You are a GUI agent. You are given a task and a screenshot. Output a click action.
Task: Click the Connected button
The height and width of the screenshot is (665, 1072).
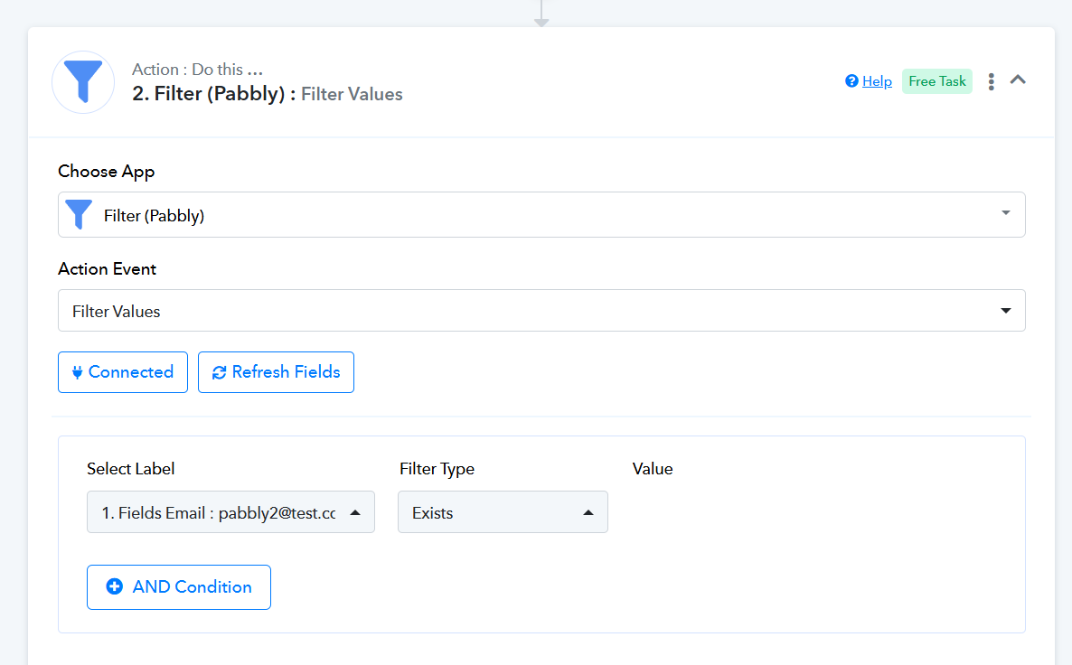coord(123,372)
